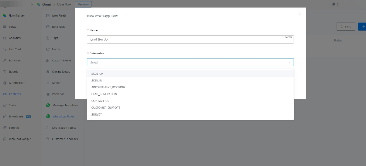Click the Analytics icon in left sidebar
The width and height of the screenshot is (366, 166).
pos(5,38)
